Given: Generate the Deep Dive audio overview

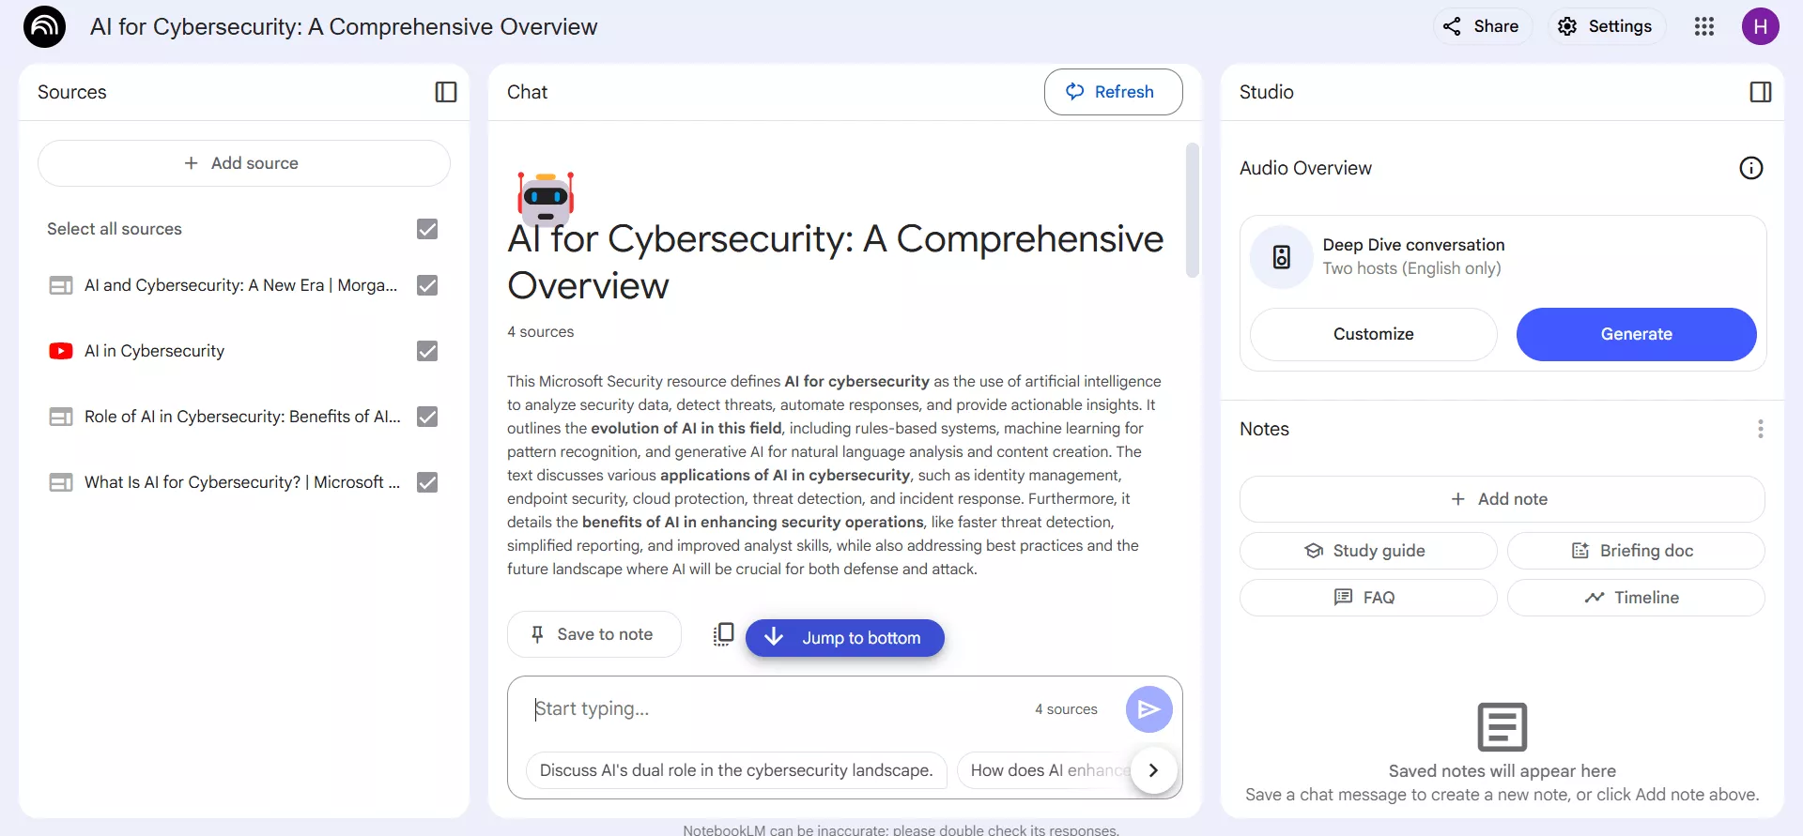Looking at the screenshot, I should click(1635, 334).
